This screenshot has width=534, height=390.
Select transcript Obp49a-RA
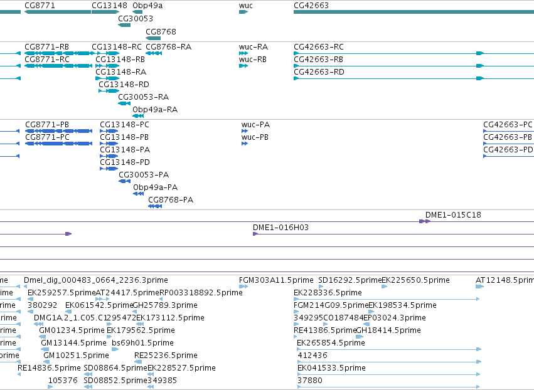point(155,110)
